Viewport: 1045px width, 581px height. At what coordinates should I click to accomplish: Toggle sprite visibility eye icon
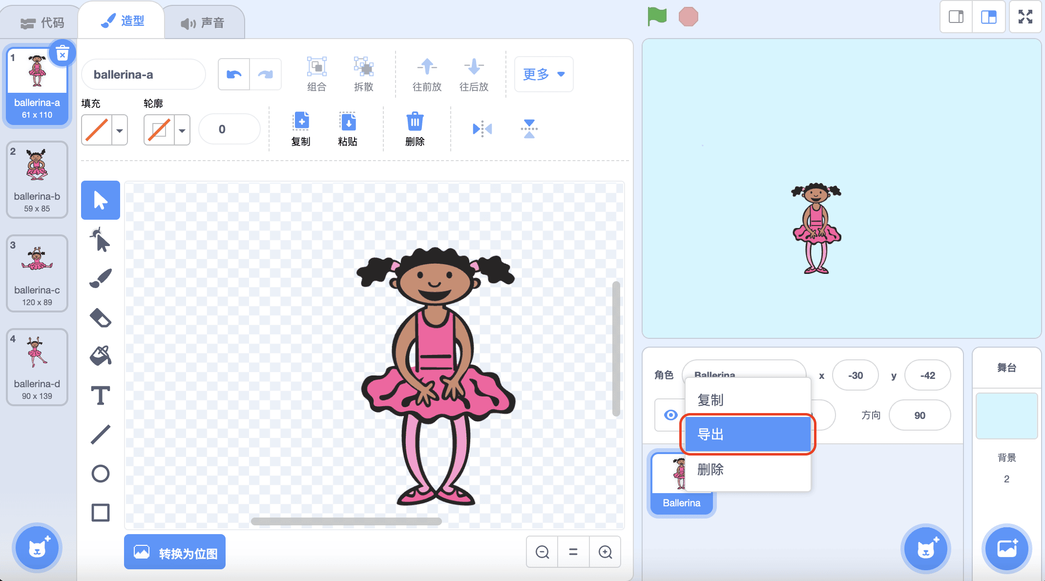pyautogui.click(x=670, y=415)
